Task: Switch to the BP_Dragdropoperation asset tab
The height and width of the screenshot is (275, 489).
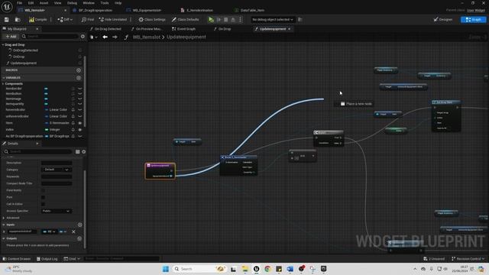Action: pyautogui.click(x=96, y=10)
